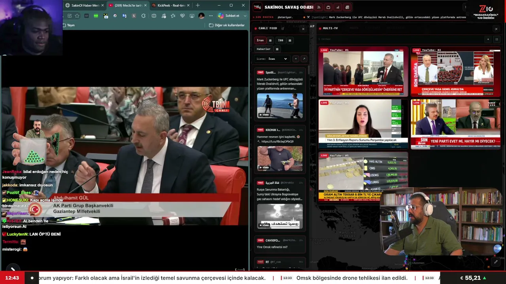This screenshot has width=506, height=284.
Task: Add a source in Multi-TV panel
Action: point(488,39)
